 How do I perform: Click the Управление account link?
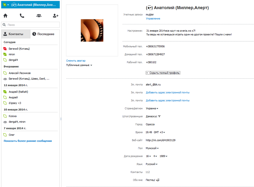click(153, 19)
